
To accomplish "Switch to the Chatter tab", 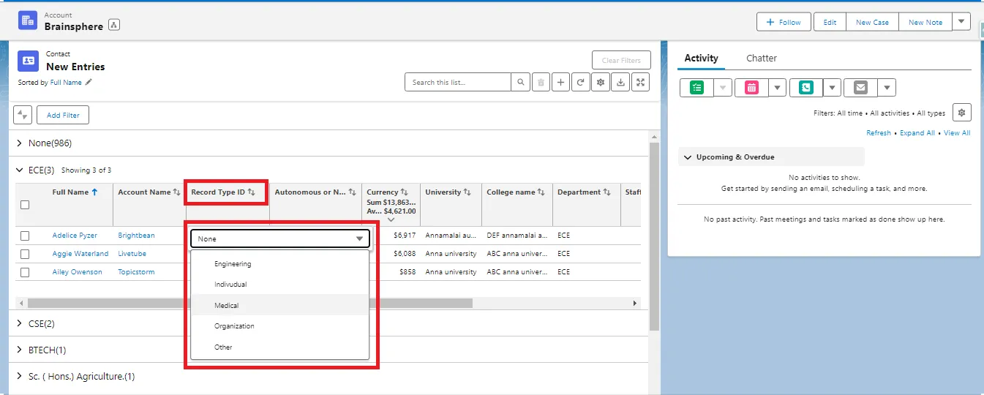I will pos(762,59).
